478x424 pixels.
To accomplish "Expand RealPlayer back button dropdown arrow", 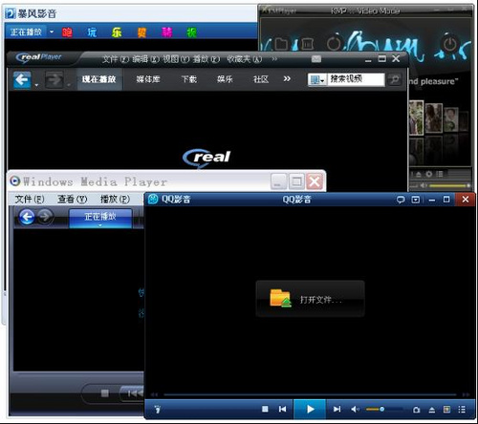I will click(36, 85).
